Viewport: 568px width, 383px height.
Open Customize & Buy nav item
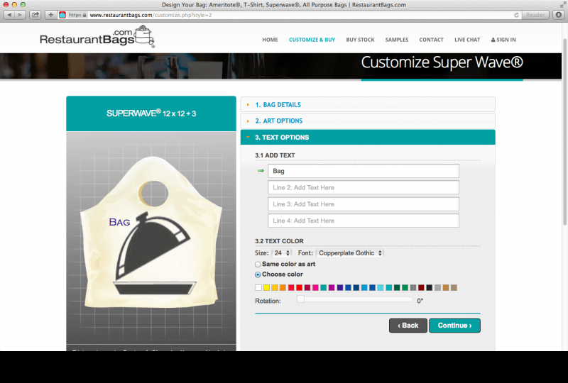[x=312, y=40]
